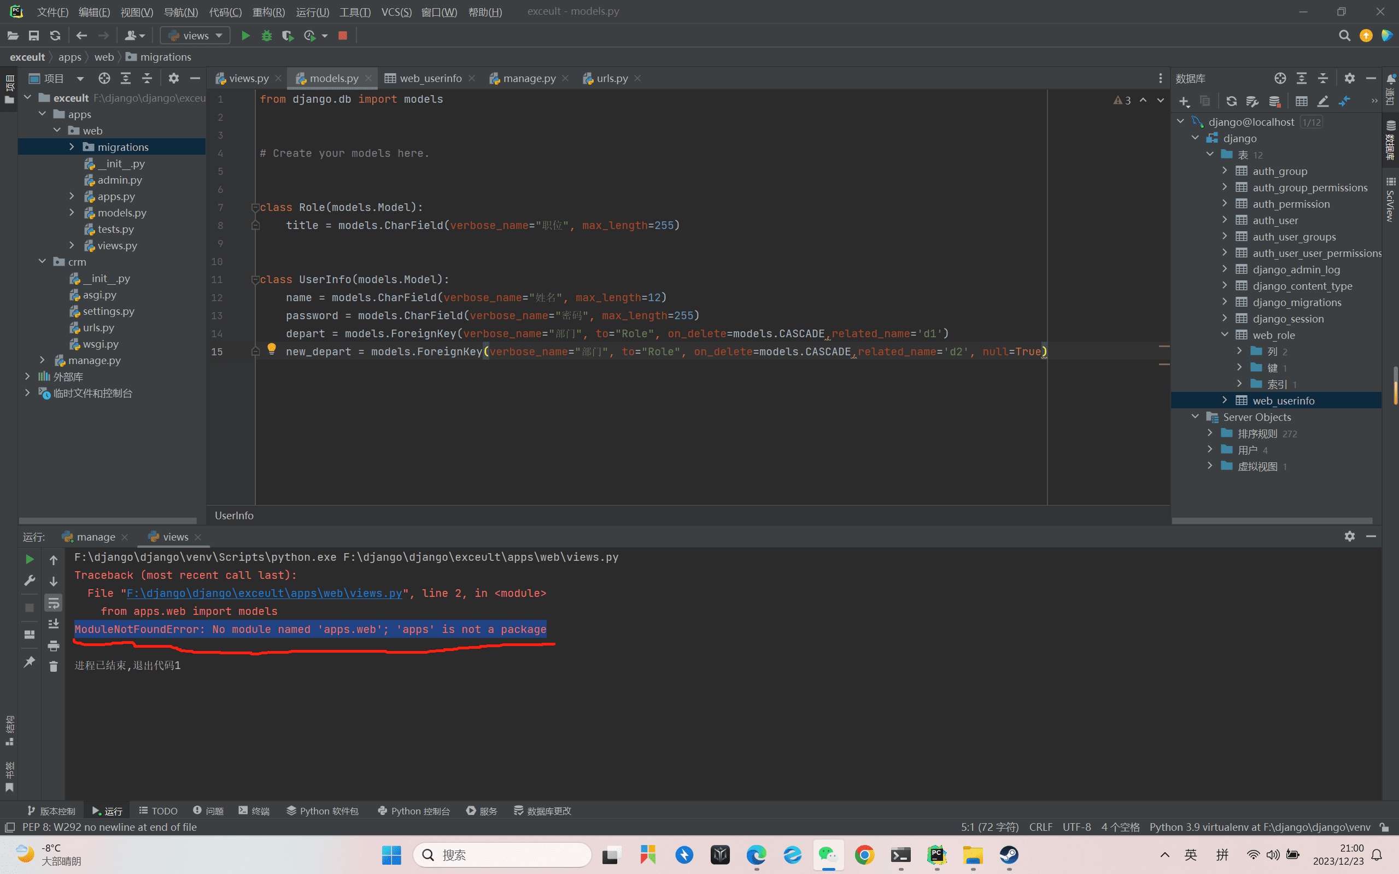Click the trash icon in run console
The width and height of the screenshot is (1399, 874).
point(53,666)
